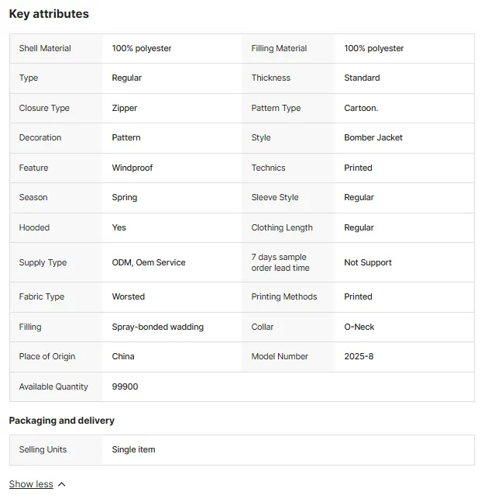Select the Windproof feature value
This screenshot has width=488, height=499.
click(x=132, y=168)
